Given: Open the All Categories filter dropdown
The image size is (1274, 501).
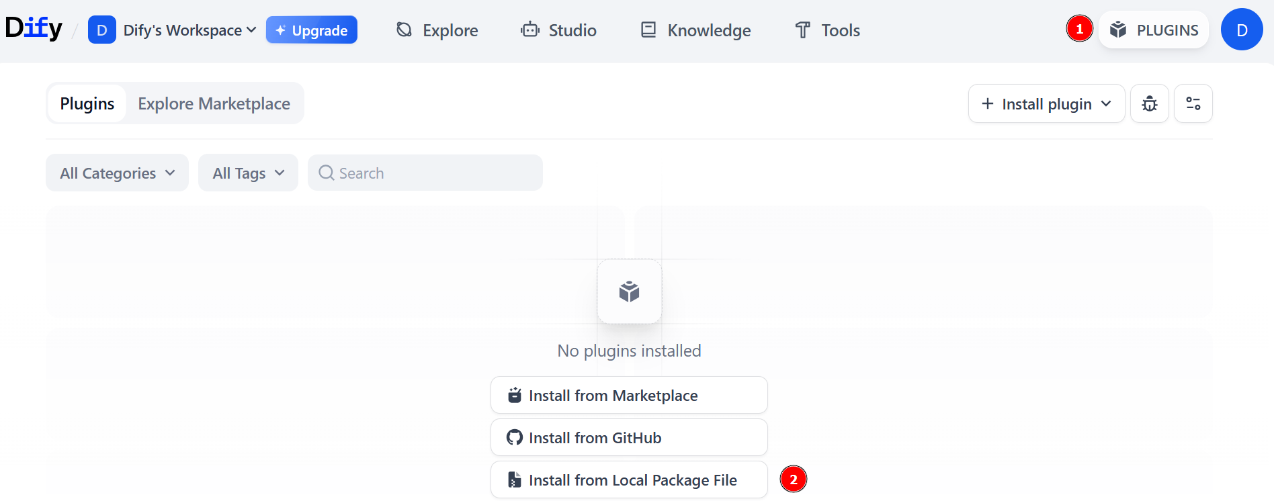Looking at the screenshot, I should pos(117,173).
